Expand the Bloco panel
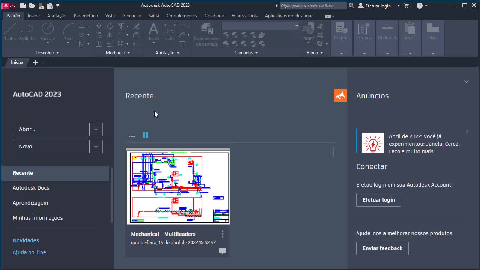 pyautogui.click(x=315, y=53)
